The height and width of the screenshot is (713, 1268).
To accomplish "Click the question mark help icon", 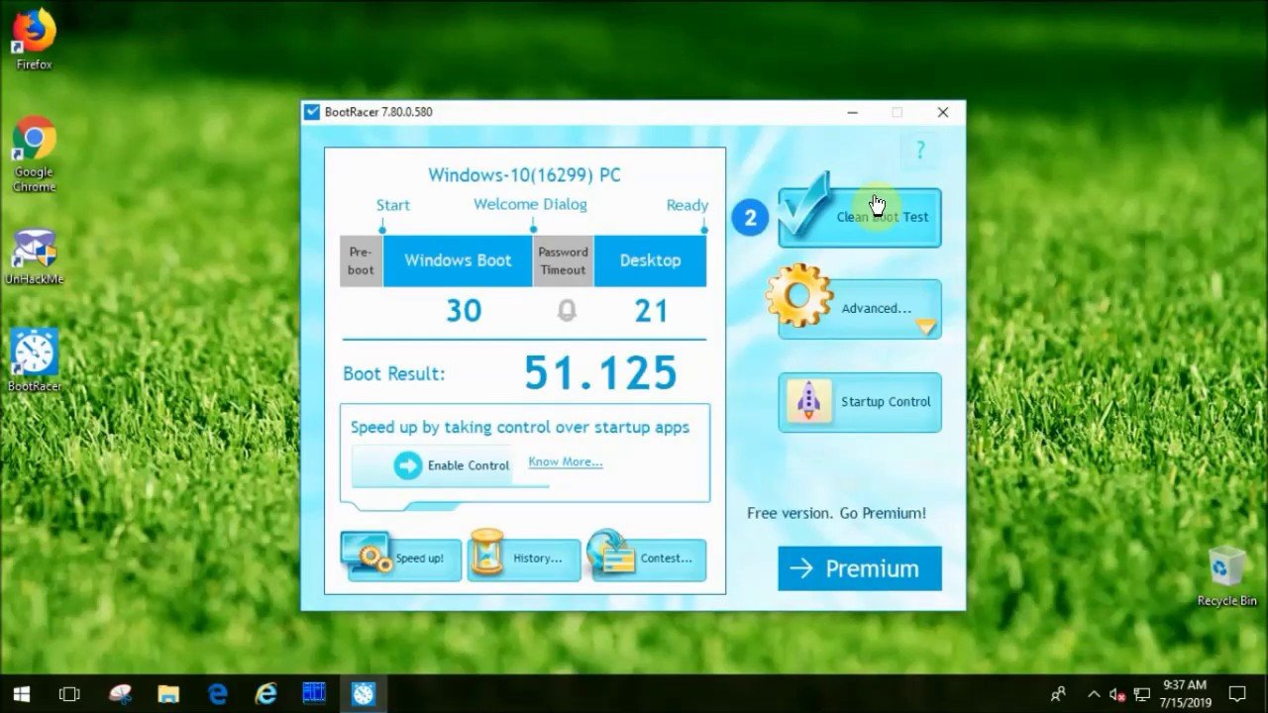I will (919, 151).
